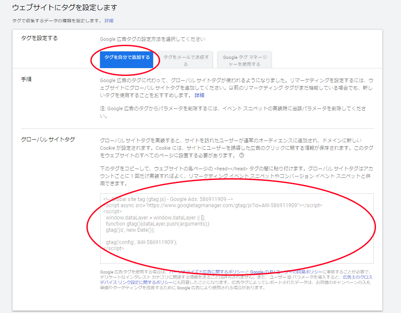Open パーソナライズド広告に関するポリシー link
Image resolution: width=401 pixels, height=313 pixels.
pyautogui.click(x=207, y=272)
